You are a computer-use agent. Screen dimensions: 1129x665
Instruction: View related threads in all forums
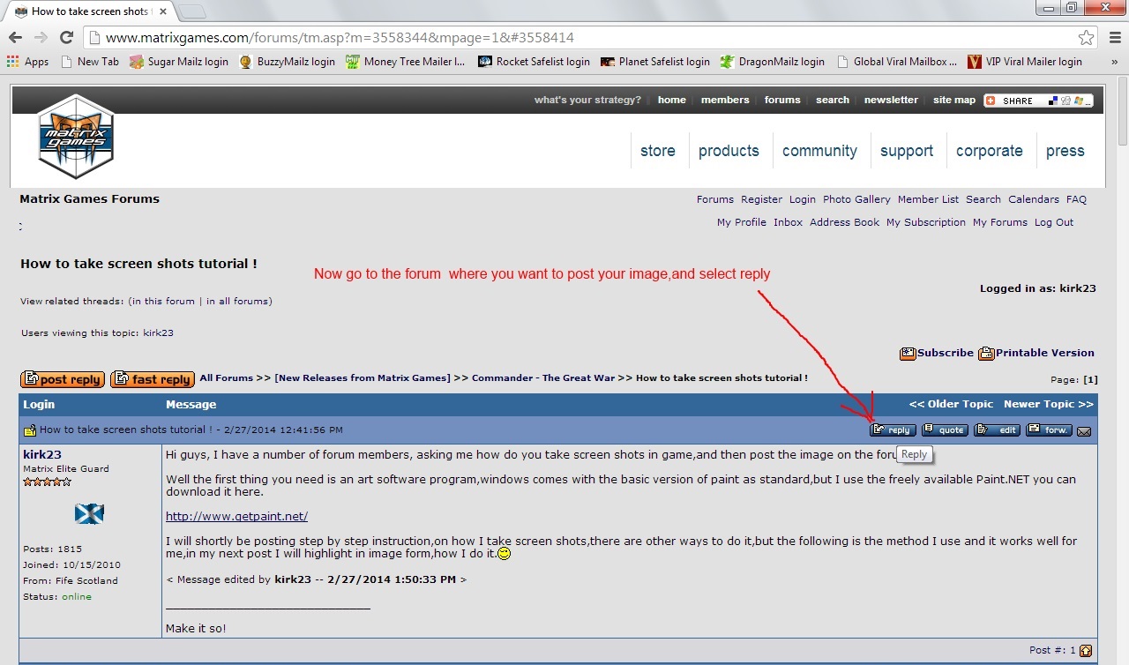(x=238, y=302)
